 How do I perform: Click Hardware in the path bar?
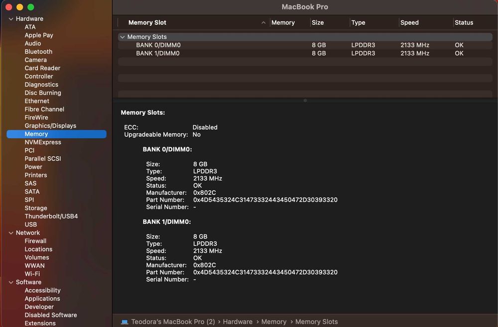[238, 322]
